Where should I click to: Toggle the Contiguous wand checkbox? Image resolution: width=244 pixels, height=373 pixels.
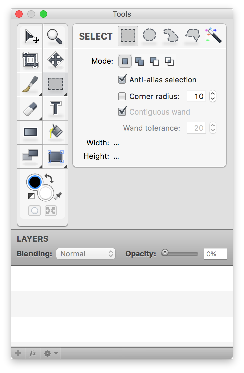pyautogui.click(x=122, y=111)
